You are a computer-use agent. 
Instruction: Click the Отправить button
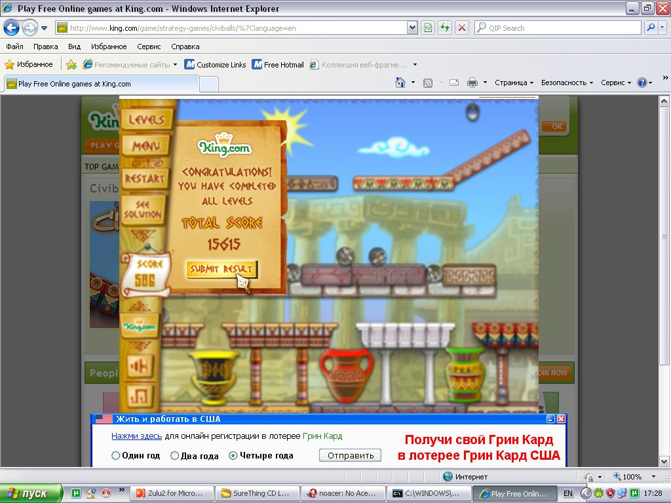pyautogui.click(x=350, y=456)
